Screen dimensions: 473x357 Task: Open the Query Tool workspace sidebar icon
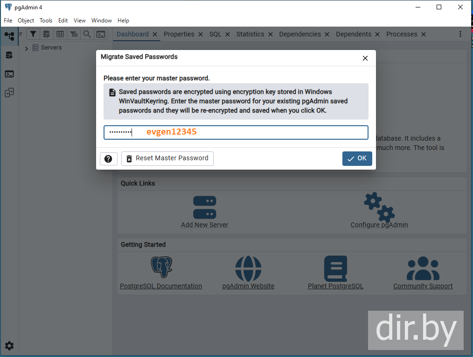(x=9, y=55)
